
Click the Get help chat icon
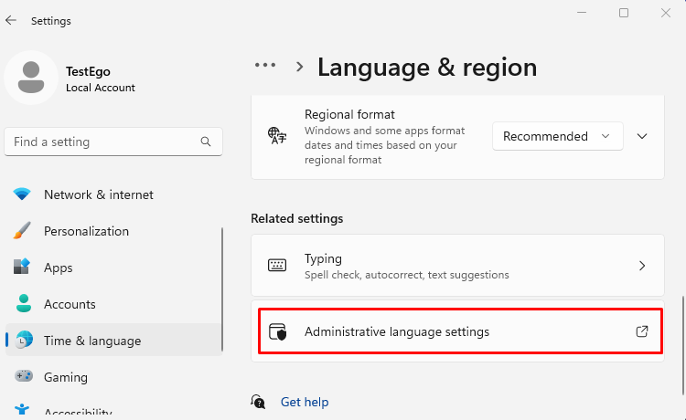(x=258, y=401)
